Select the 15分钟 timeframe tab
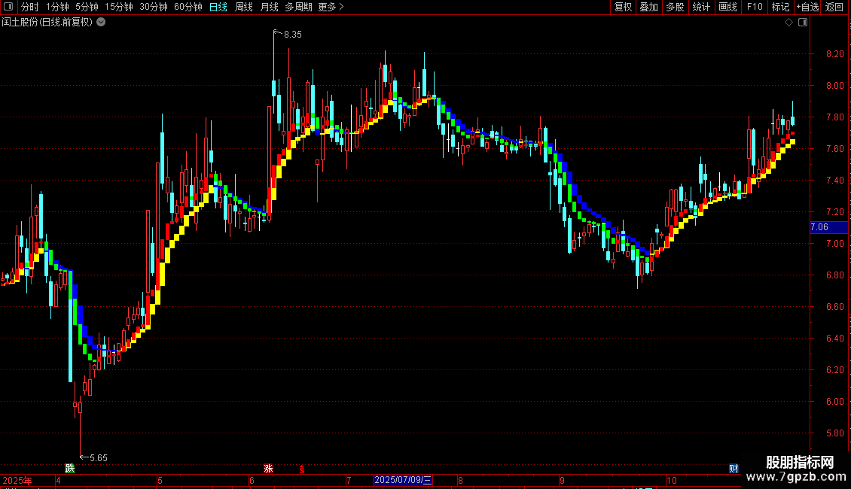This screenshot has height=489, width=851. click(x=119, y=7)
